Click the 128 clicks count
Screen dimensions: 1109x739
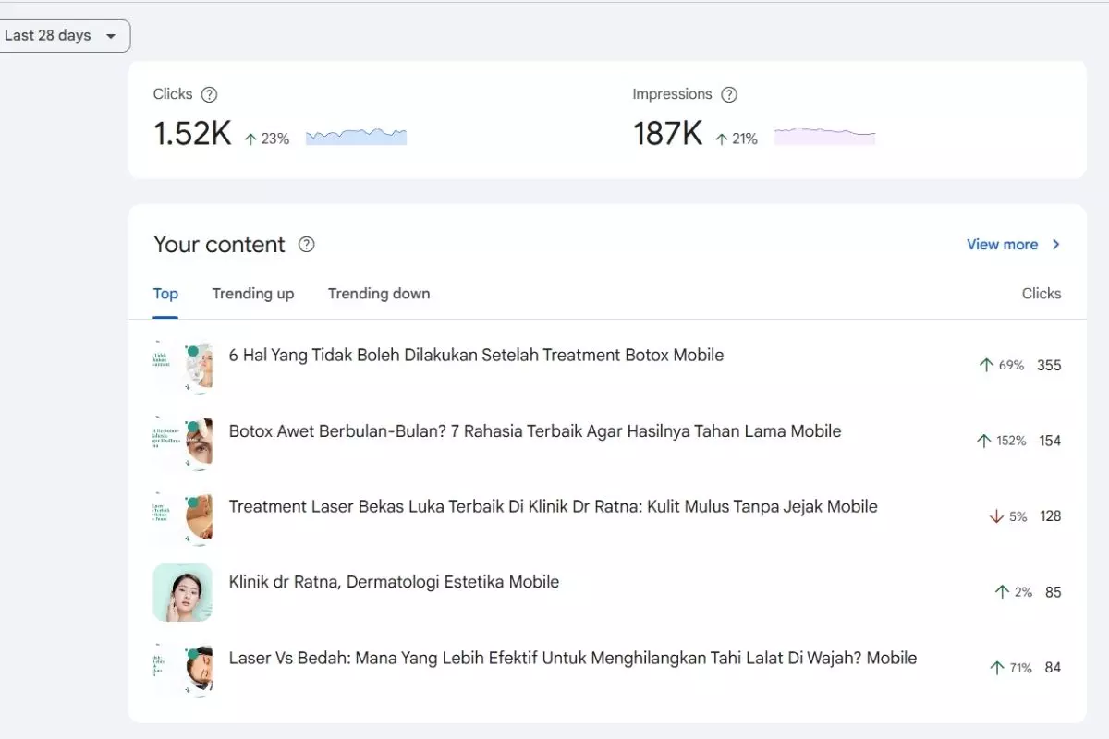(1051, 516)
